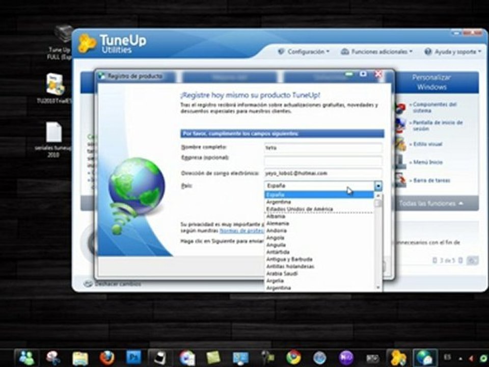Select the seriales tuneup 2010 text file

click(53, 140)
